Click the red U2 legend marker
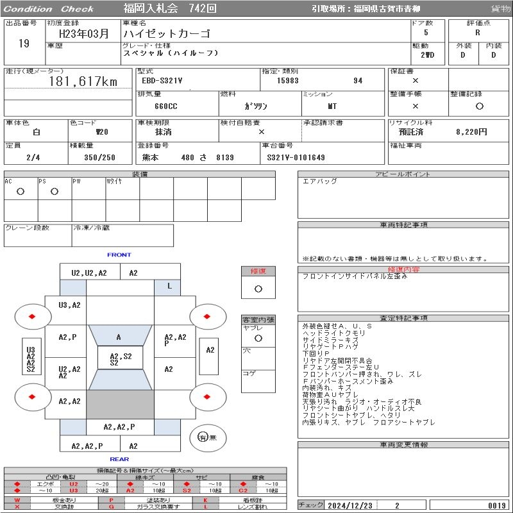 (x=74, y=484)
